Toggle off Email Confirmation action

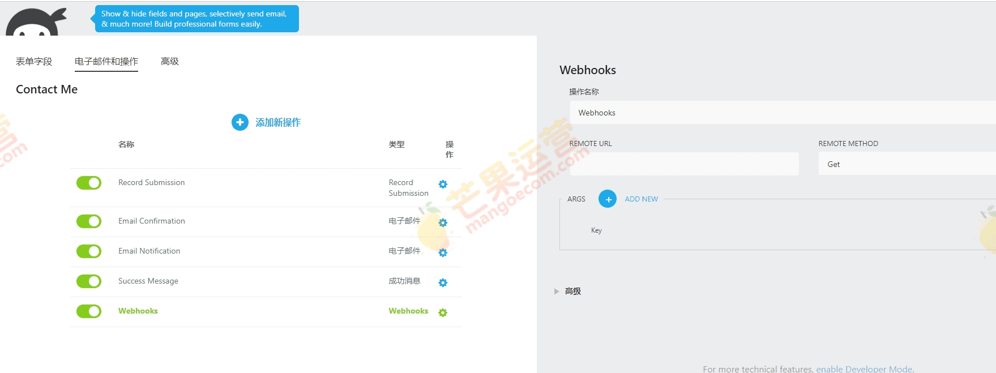point(89,221)
